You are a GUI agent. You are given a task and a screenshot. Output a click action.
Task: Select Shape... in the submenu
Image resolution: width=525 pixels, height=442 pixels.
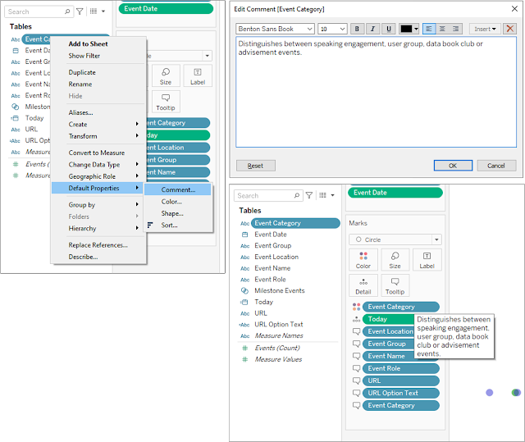(x=178, y=213)
